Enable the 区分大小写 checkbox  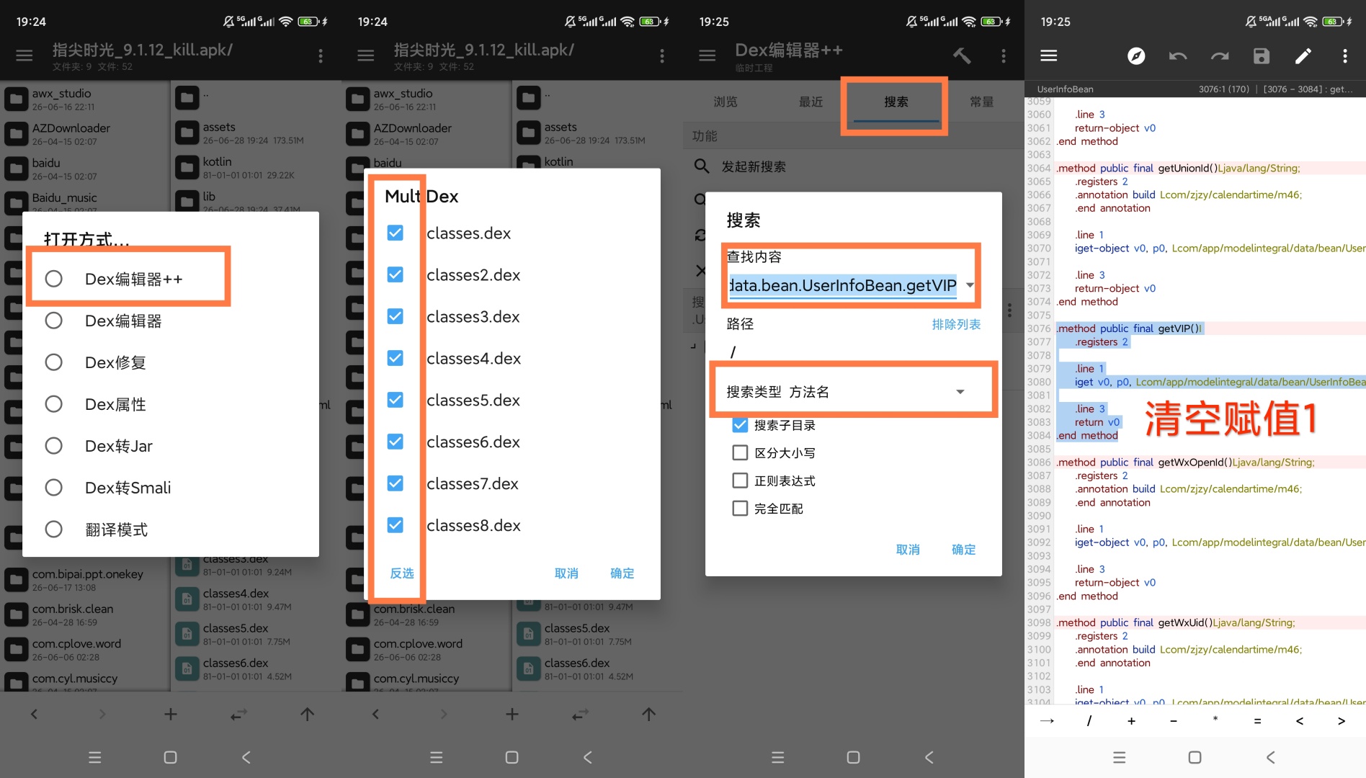740,452
